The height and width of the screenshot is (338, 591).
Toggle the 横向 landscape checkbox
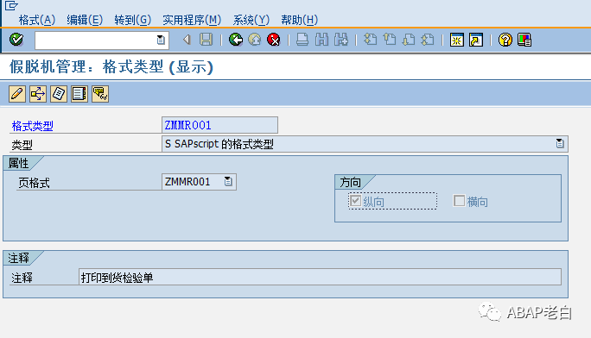click(459, 201)
